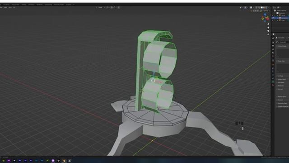Open the Object Constraints properties tab
This screenshot has height=163, width=289.
coord(273,78)
